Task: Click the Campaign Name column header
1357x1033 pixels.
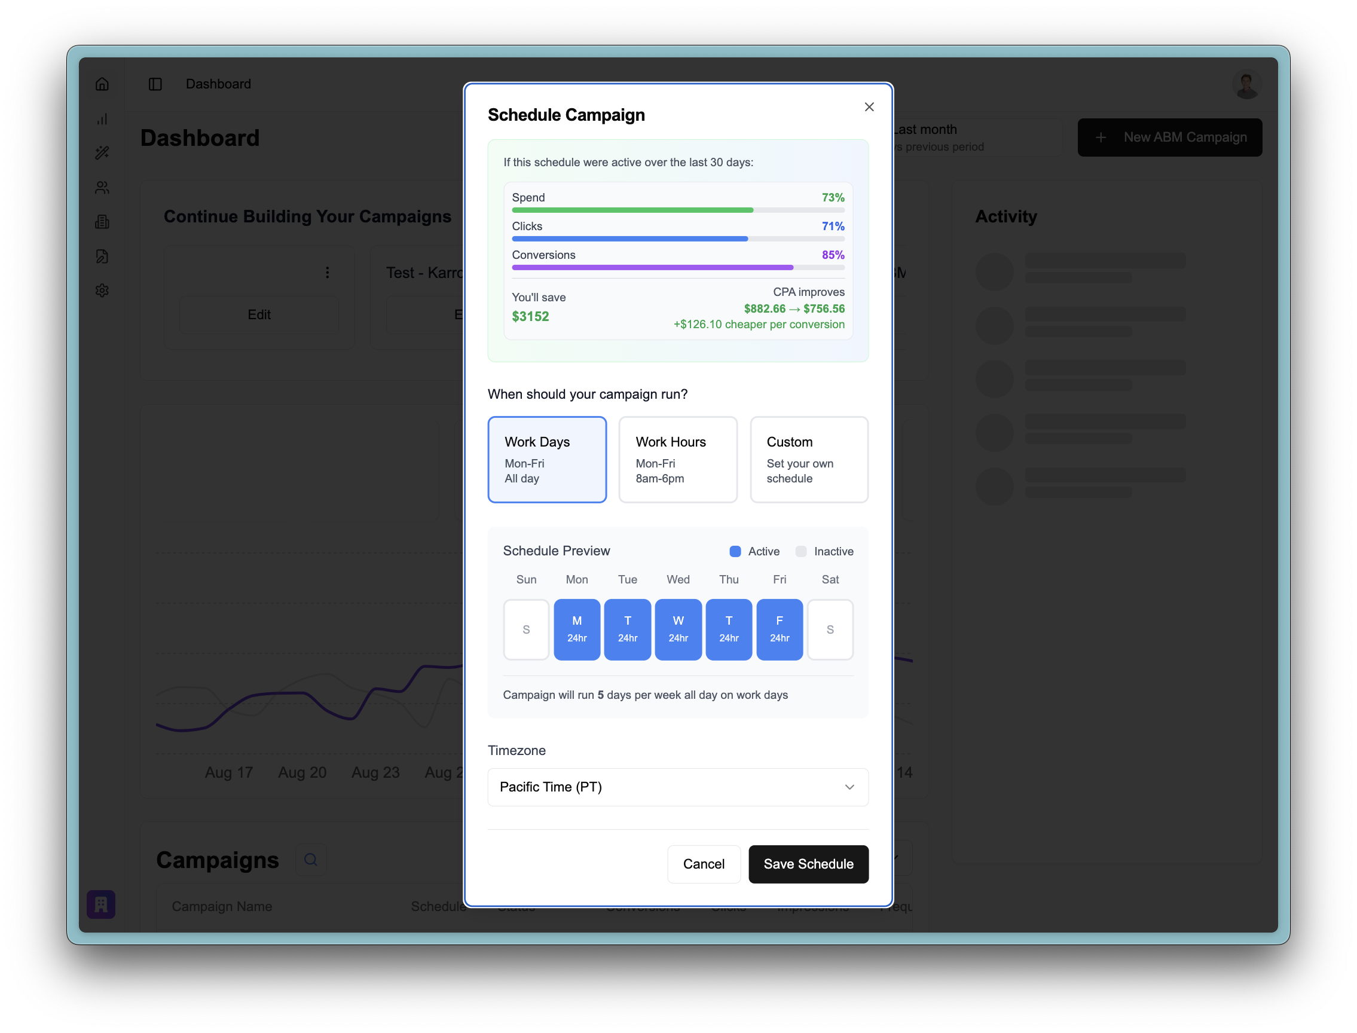Action: (222, 906)
